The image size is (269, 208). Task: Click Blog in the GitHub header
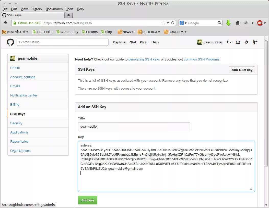point(144,42)
